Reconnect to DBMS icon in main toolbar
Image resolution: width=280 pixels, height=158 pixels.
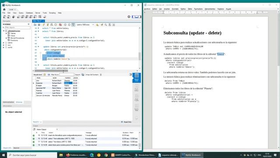tap(45, 17)
